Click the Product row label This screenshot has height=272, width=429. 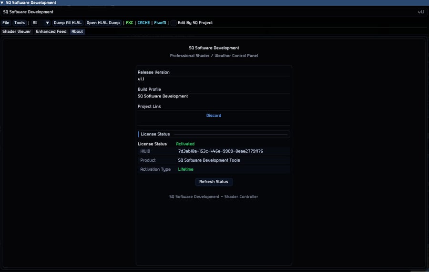point(148,160)
